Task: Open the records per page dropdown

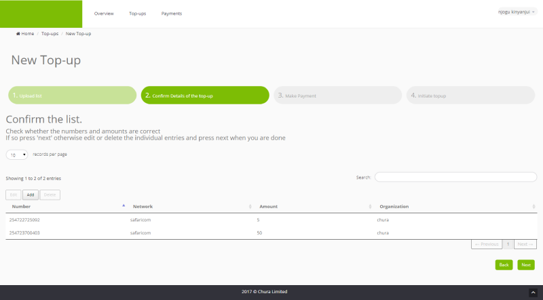Action: [x=17, y=154]
